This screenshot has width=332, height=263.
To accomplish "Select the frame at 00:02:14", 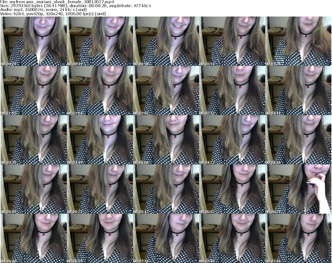I will (x=100, y=90).
